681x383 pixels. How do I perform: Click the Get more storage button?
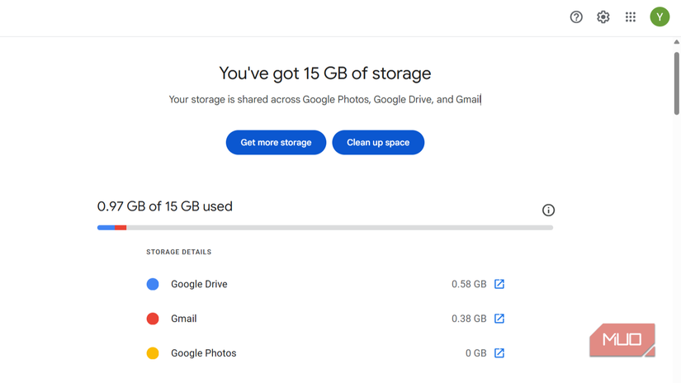[x=276, y=143]
